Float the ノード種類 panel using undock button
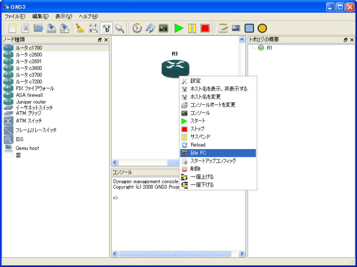Screen dimensions: 357x267 [x=100, y=40]
